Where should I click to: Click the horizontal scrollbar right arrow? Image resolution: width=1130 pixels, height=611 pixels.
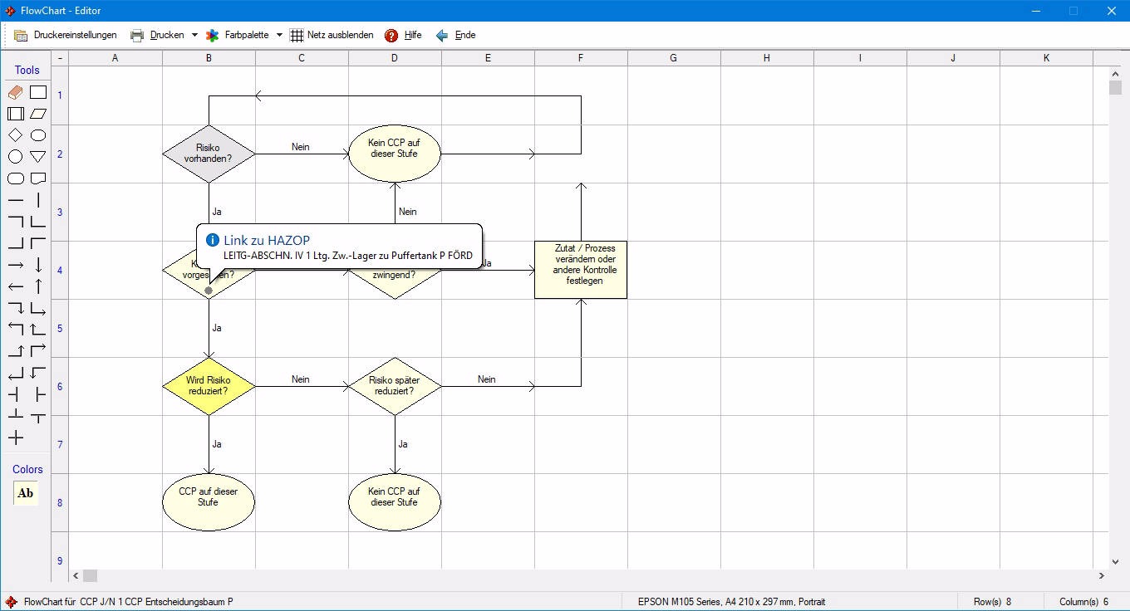pos(1102,575)
